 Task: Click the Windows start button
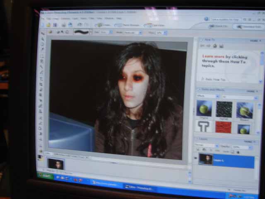coord(46,175)
